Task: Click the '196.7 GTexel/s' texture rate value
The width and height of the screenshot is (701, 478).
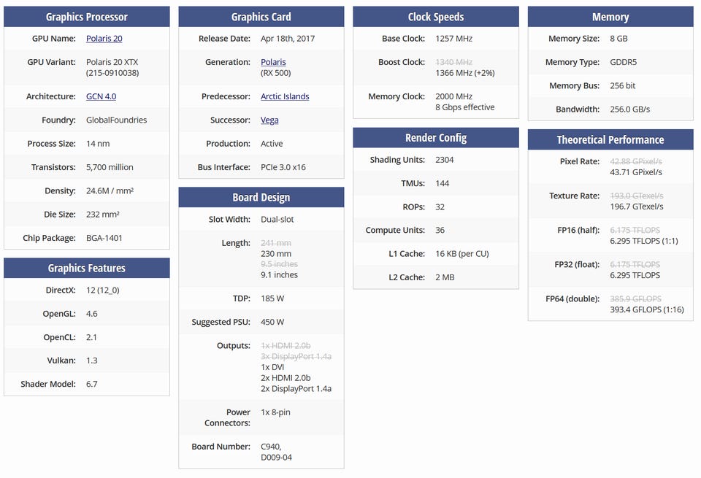Action: click(x=637, y=207)
